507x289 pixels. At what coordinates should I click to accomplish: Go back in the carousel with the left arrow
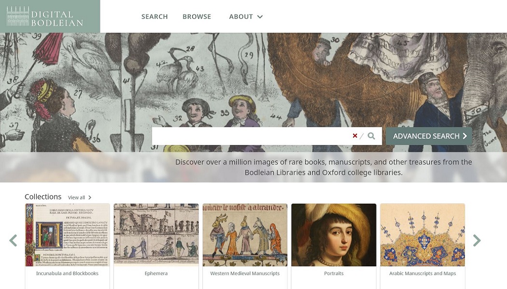pos(13,240)
